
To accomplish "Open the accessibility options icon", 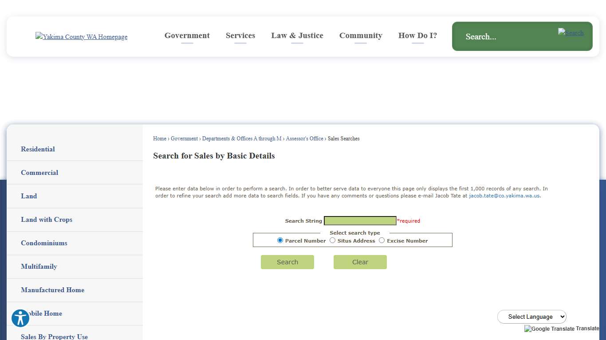I will [20, 318].
